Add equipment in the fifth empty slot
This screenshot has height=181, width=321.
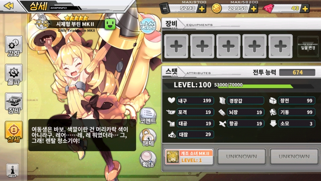[x=280, y=46]
